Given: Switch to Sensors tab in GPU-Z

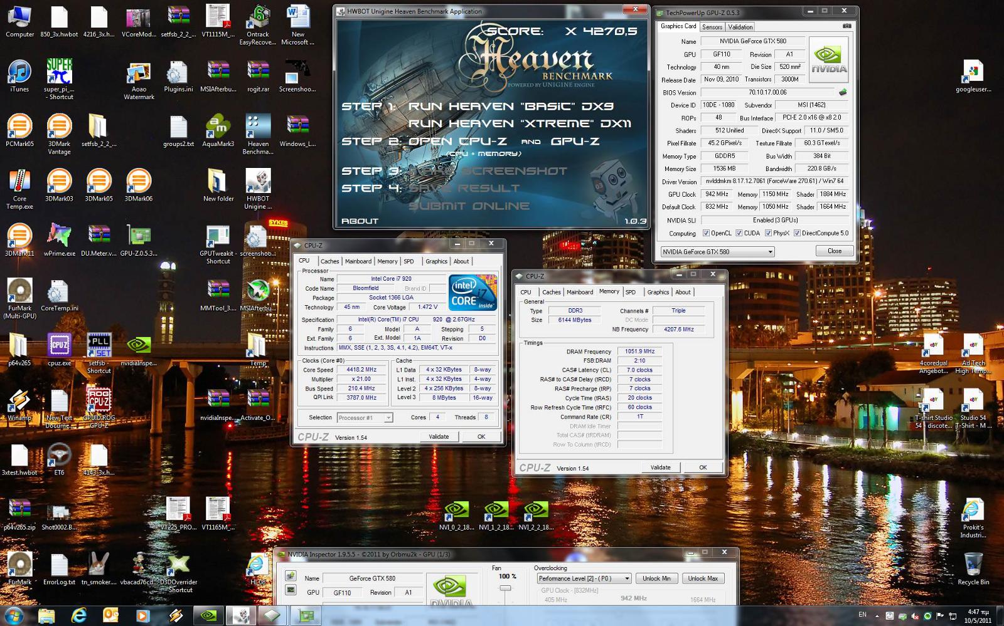Looking at the screenshot, I should (x=712, y=27).
